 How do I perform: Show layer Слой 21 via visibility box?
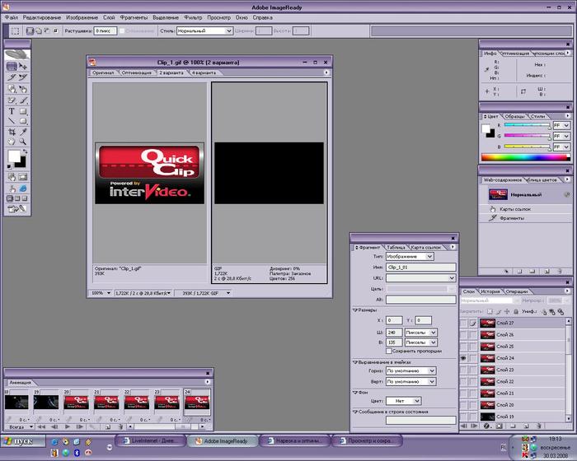click(463, 393)
